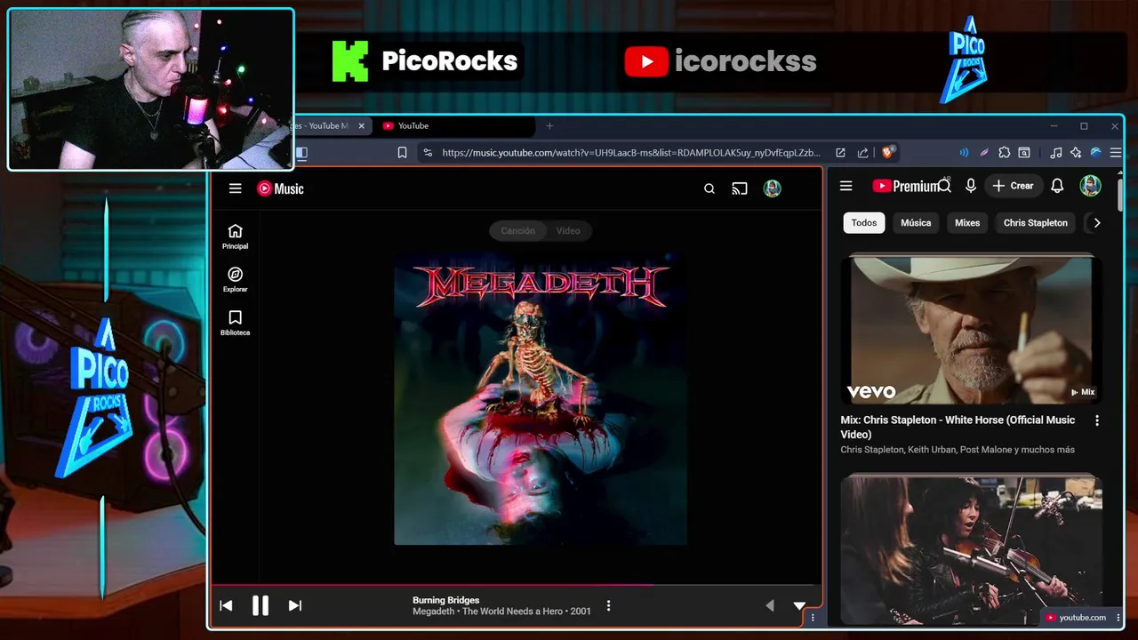The height and width of the screenshot is (640, 1138).
Task: Open side panel options next to youtube.com
Action: point(1118,618)
